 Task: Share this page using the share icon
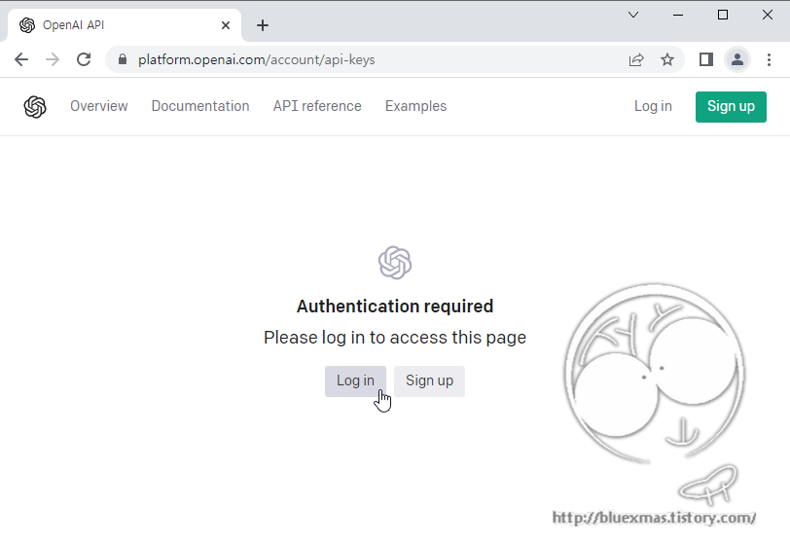pos(636,60)
